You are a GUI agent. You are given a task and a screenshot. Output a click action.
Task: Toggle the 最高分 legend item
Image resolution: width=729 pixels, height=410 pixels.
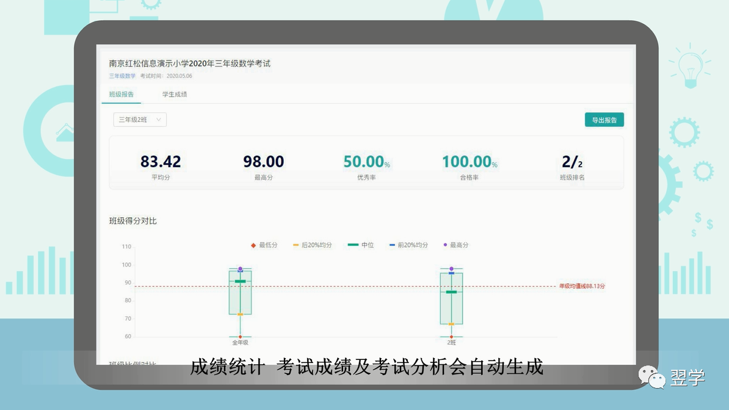(455, 245)
